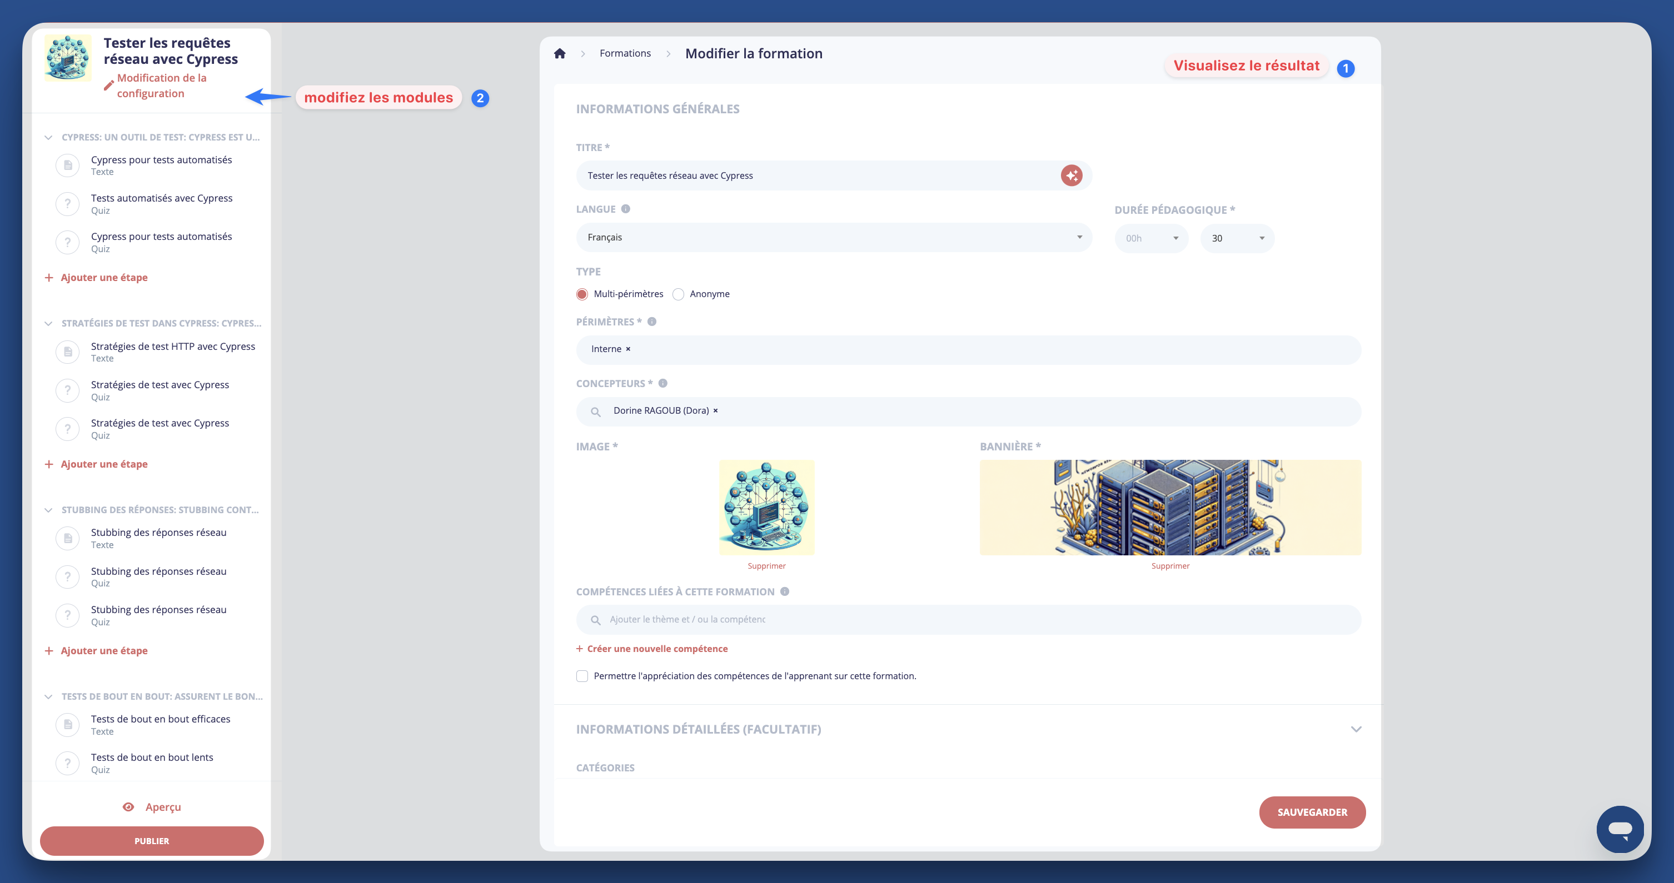Click quiz icon for Tests de bout en bout lents
This screenshot has height=883, width=1674.
pyautogui.click(x=68, y=763)
